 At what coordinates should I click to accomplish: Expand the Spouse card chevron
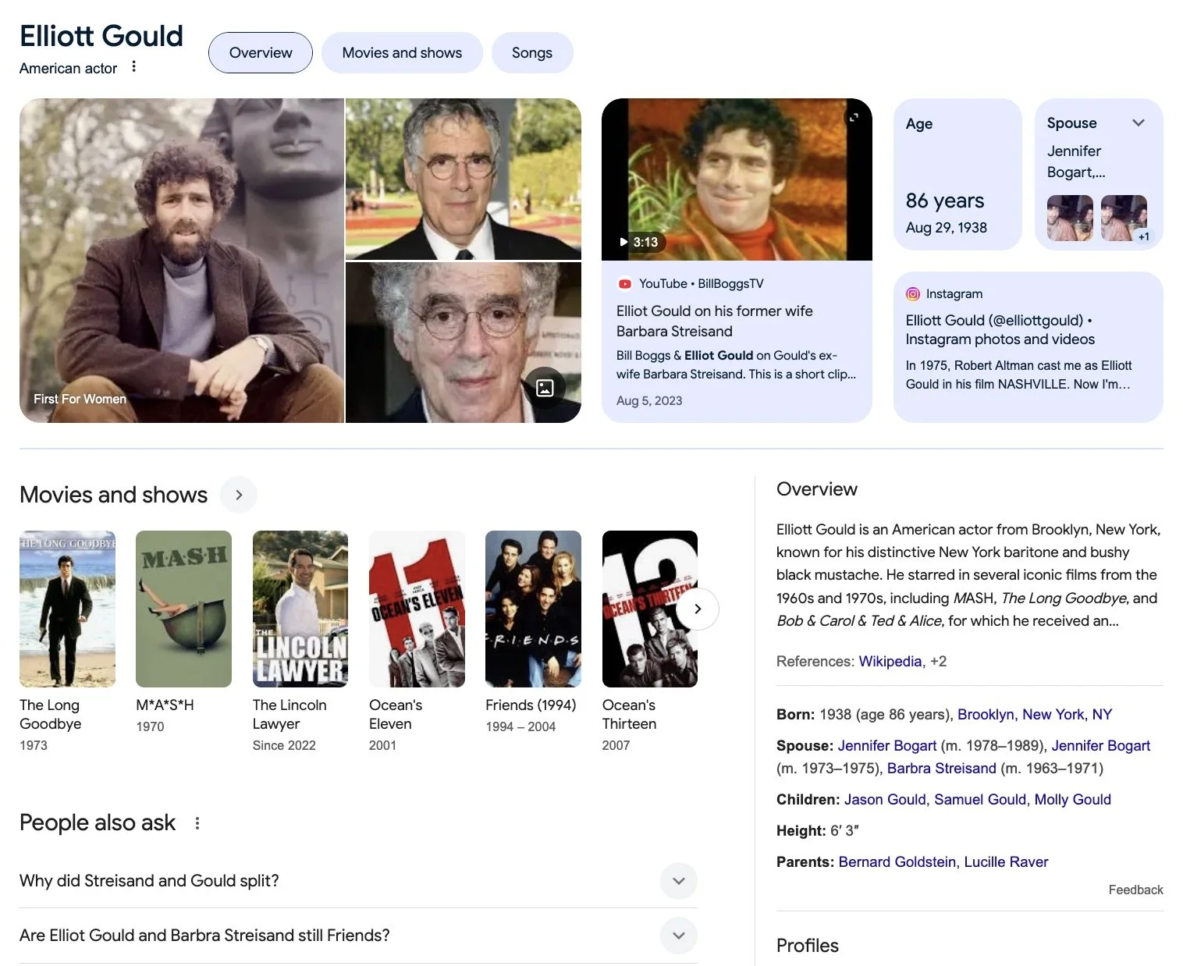[1139, 123]
